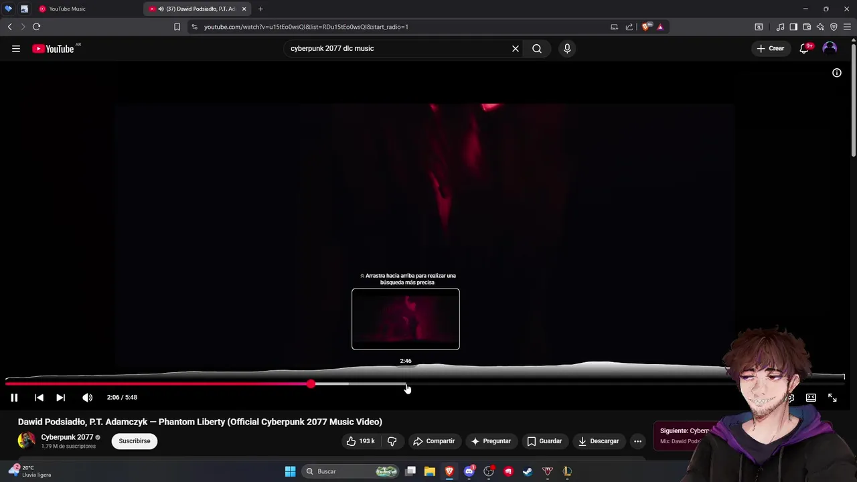Screen dimensions: 857x482
Task: Open File Explorer from taskbar
Action: pos(430,471)
